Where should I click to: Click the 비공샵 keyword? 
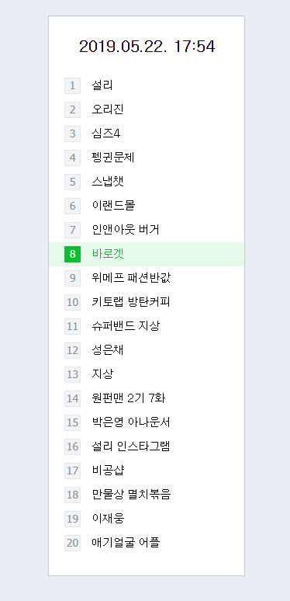[x=108, y=471]
